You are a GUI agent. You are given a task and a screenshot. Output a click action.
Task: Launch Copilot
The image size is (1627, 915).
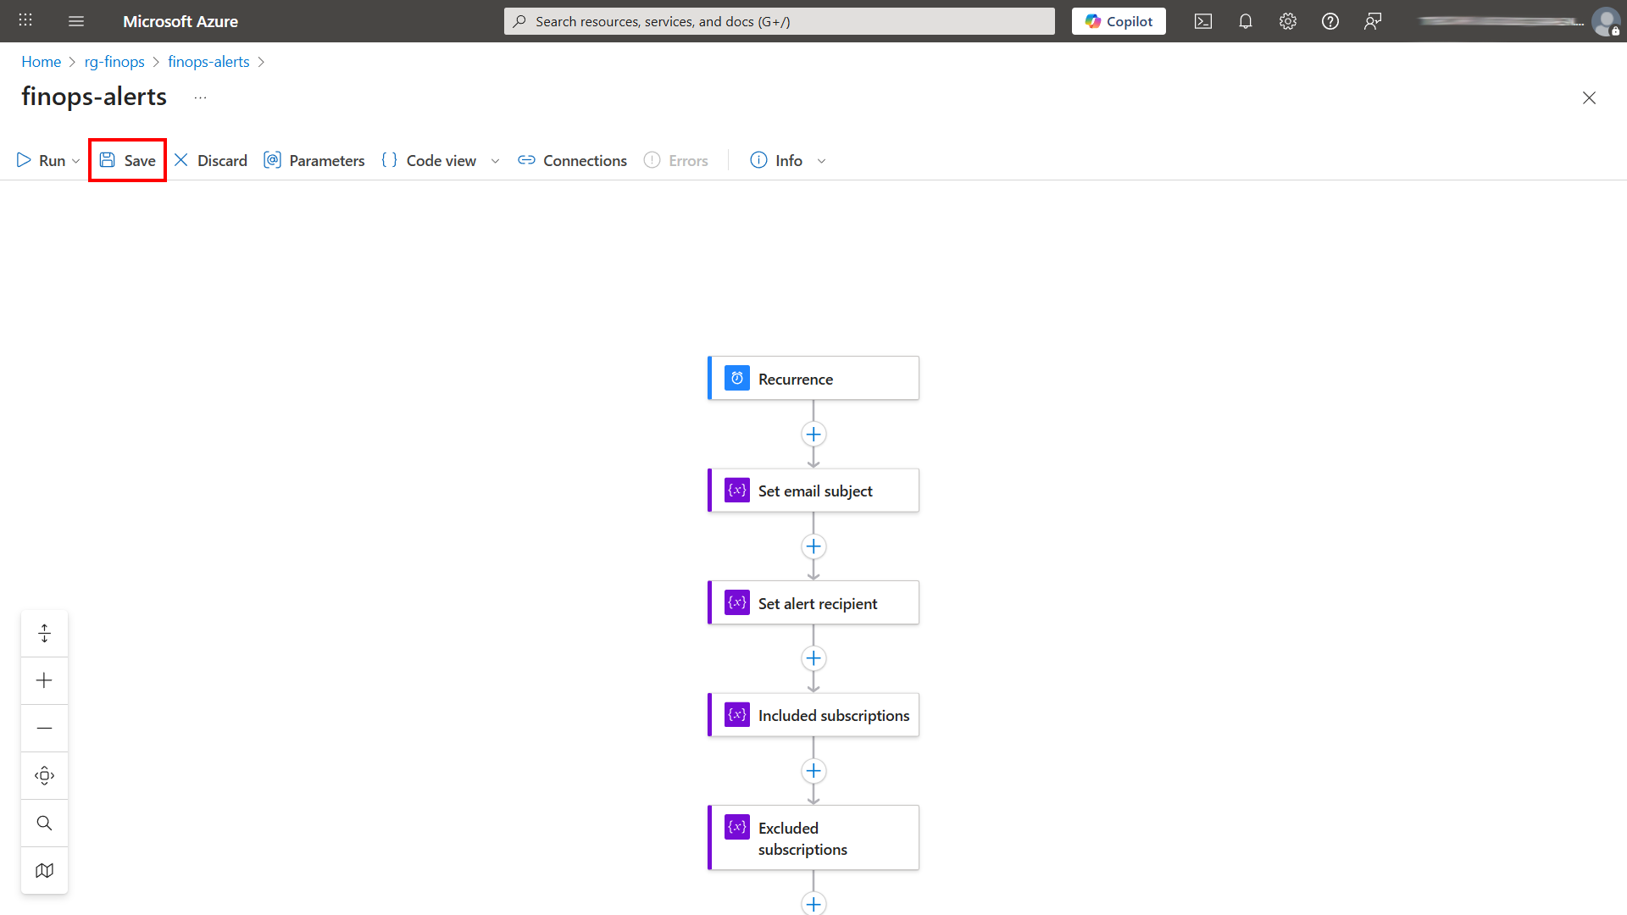pos(1118,20)
